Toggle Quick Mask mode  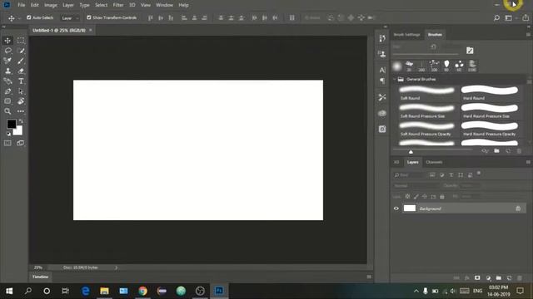click(7, 143)
